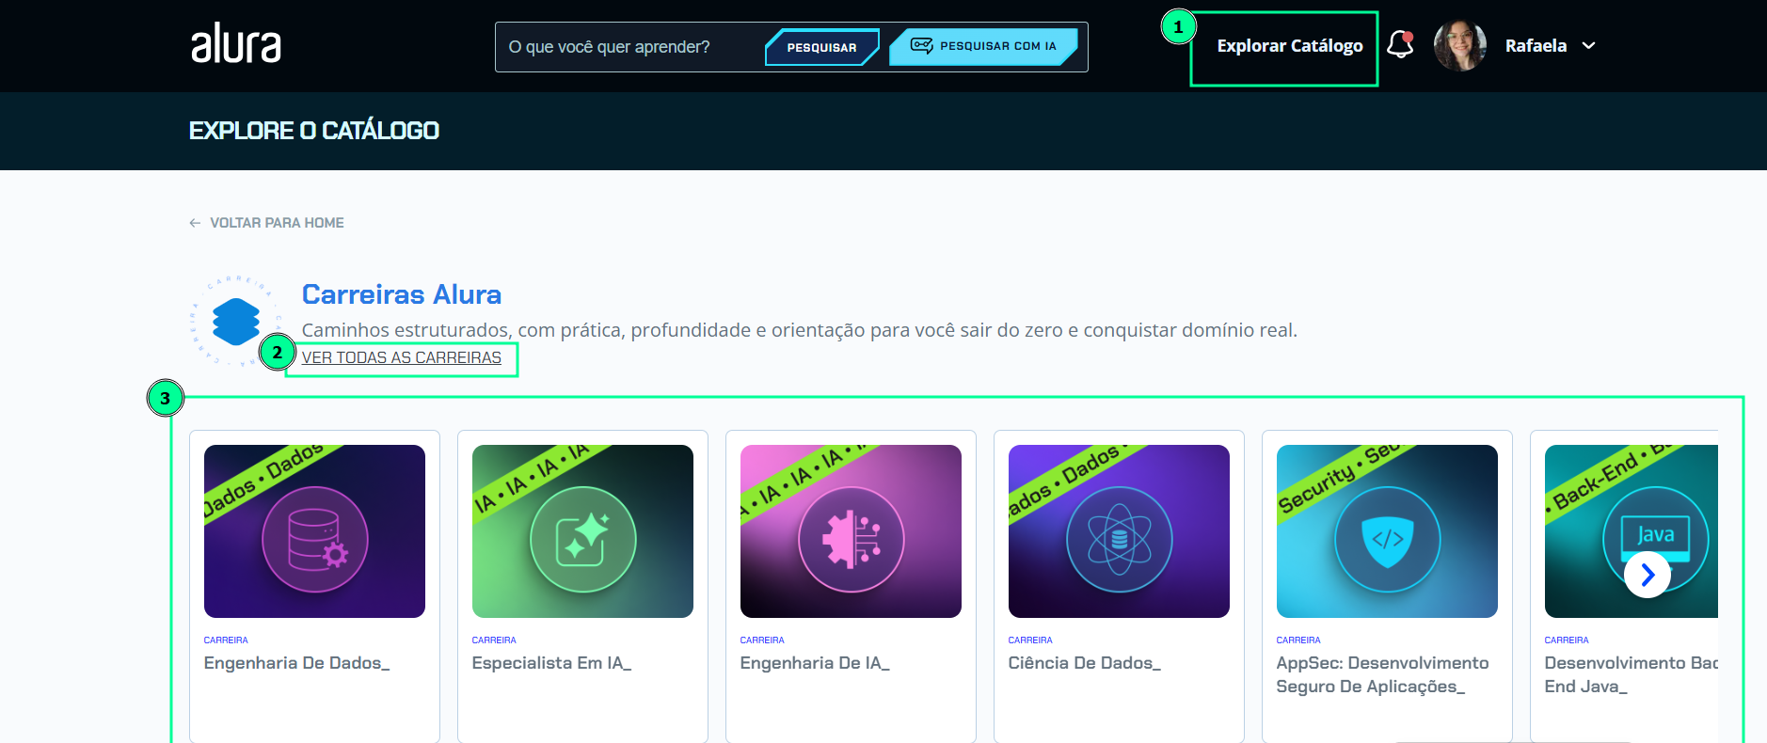Screen dimensions: 1767x743
Task: Click the Ciência De Dados_ title
Action: (x=1085, y=663)
